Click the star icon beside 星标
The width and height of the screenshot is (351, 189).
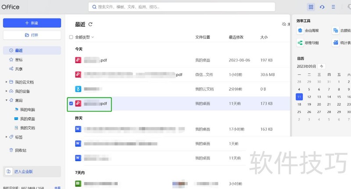(11, 59)
